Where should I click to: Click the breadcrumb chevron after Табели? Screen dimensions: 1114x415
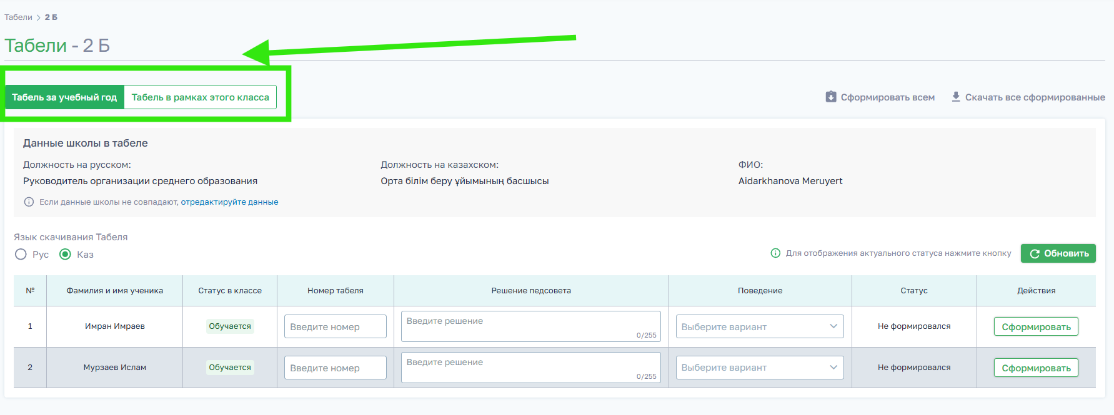click(x=38, y=17)
